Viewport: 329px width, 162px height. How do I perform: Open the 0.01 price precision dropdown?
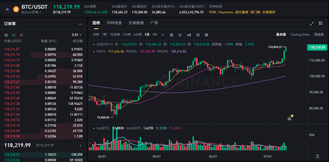(x=77, y=35)
